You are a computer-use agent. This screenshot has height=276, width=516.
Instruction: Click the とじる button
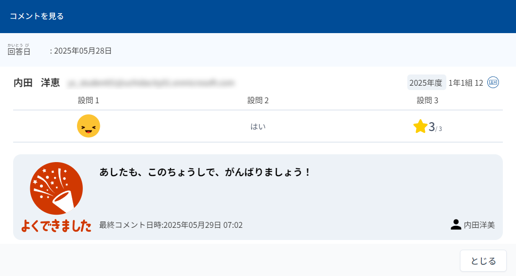483,261
